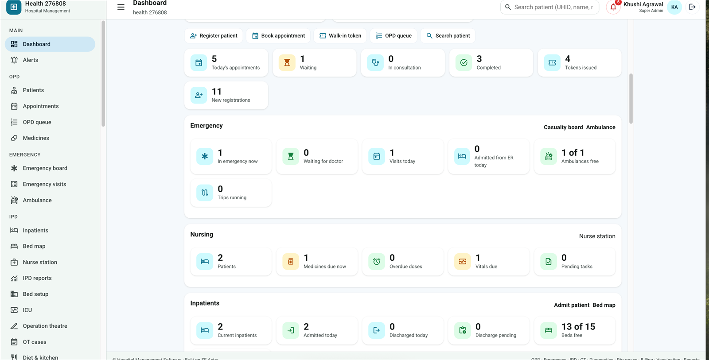
Task: Click the main page vertical scrollbar
Action: tap(631, 99)
